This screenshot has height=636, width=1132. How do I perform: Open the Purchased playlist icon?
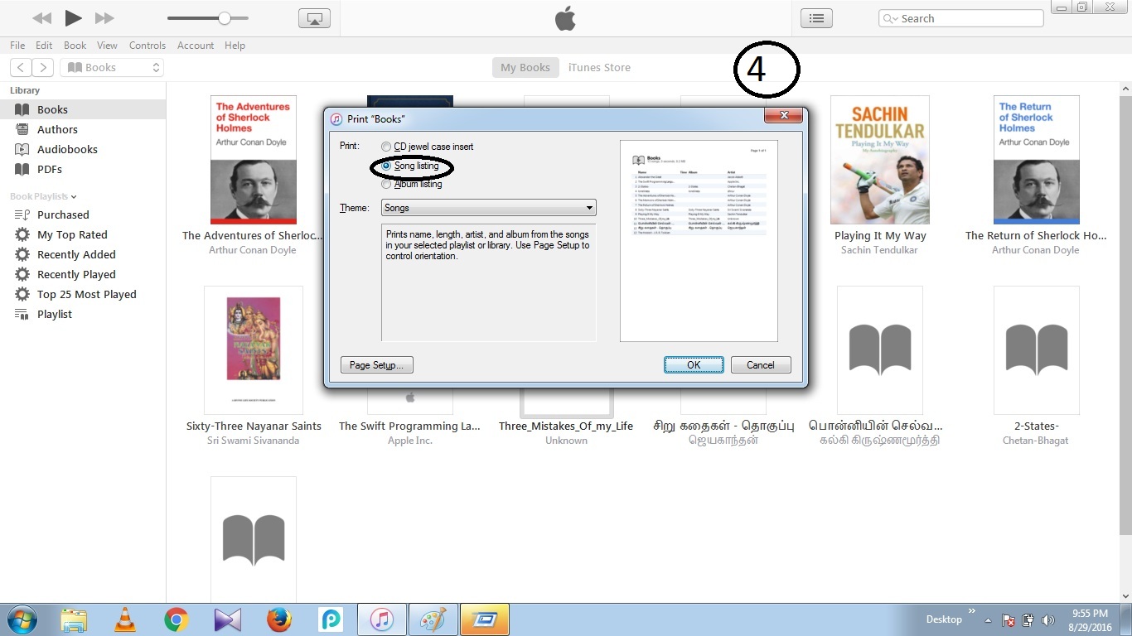[x=22, y=214]
